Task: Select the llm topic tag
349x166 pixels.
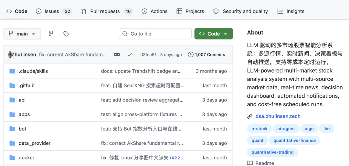Action: click(x=326, y=129)
